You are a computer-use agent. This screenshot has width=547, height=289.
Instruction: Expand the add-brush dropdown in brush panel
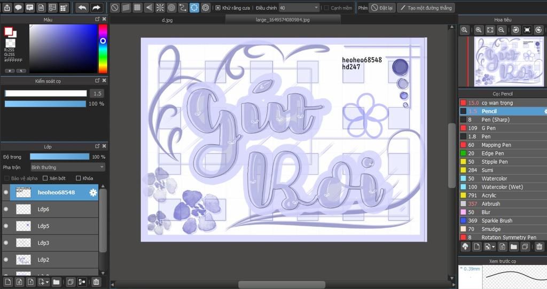click(x=493, y=247)
